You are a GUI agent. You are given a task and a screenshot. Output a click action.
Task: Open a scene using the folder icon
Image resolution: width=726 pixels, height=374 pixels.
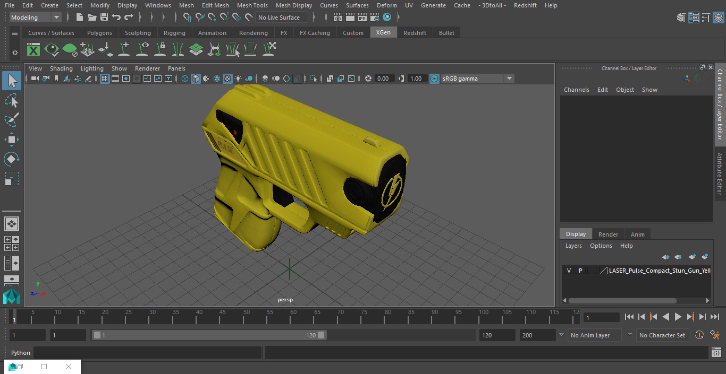pyautogui.click(x=92, y=18)
